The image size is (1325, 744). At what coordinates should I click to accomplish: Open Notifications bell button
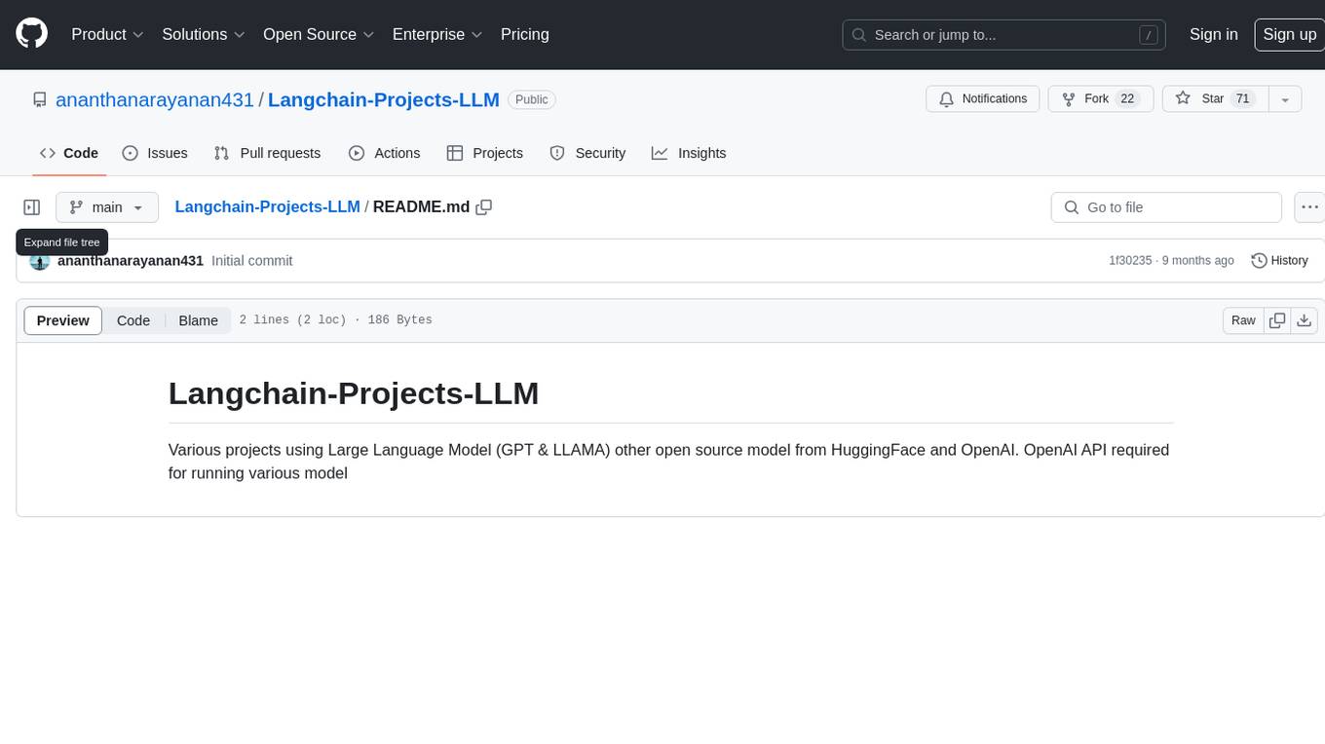click(x=983, y=99)
